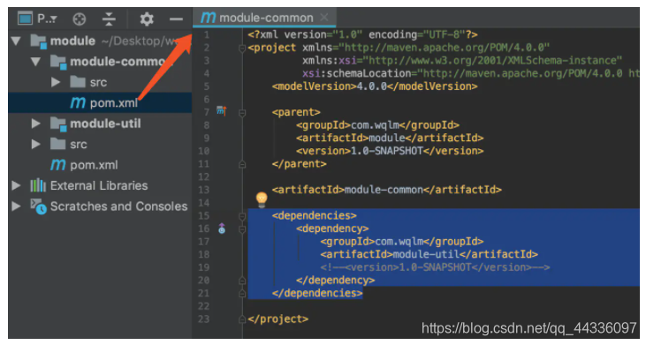Select module-util in project tree
The height and width of the screenshot is (345, 646).
(105, 124)
